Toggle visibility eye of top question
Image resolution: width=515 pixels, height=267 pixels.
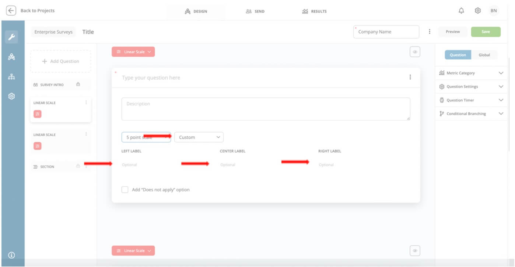[x=415, y=52]
